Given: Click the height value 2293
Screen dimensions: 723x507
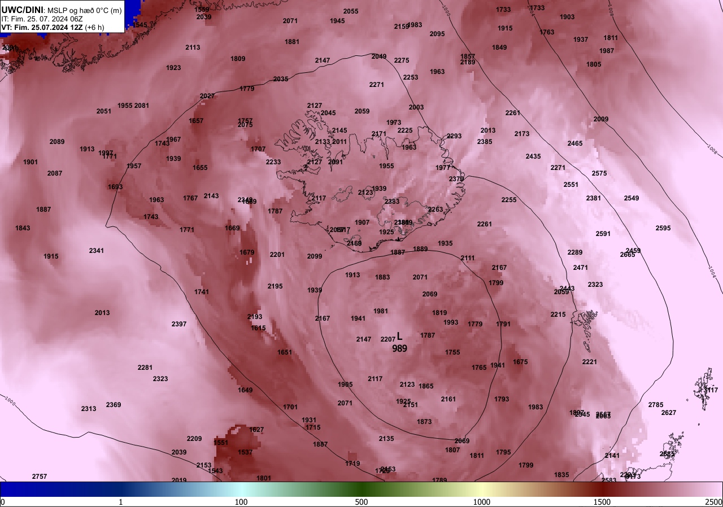Looking at the screenshot, I should click(x=454, y=136).
